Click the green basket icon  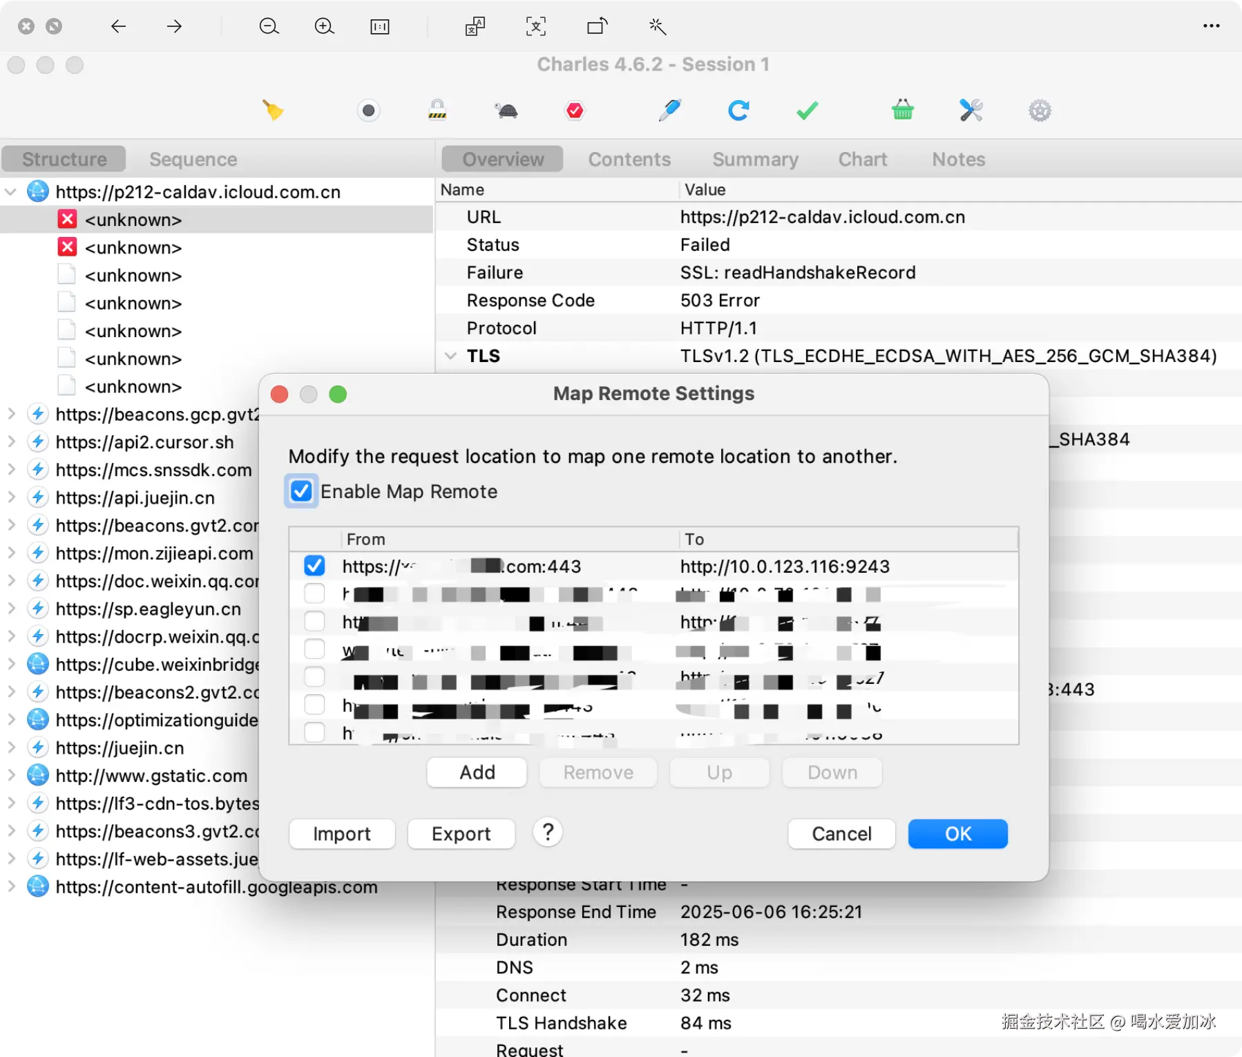pos(902,111)
